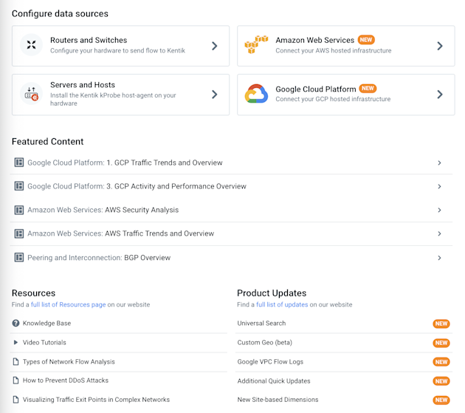Image resolution: width=465 pixels, height=413 pixels.
Task: Click chevron on BGP Overview row
Action: tap(439, 258)
